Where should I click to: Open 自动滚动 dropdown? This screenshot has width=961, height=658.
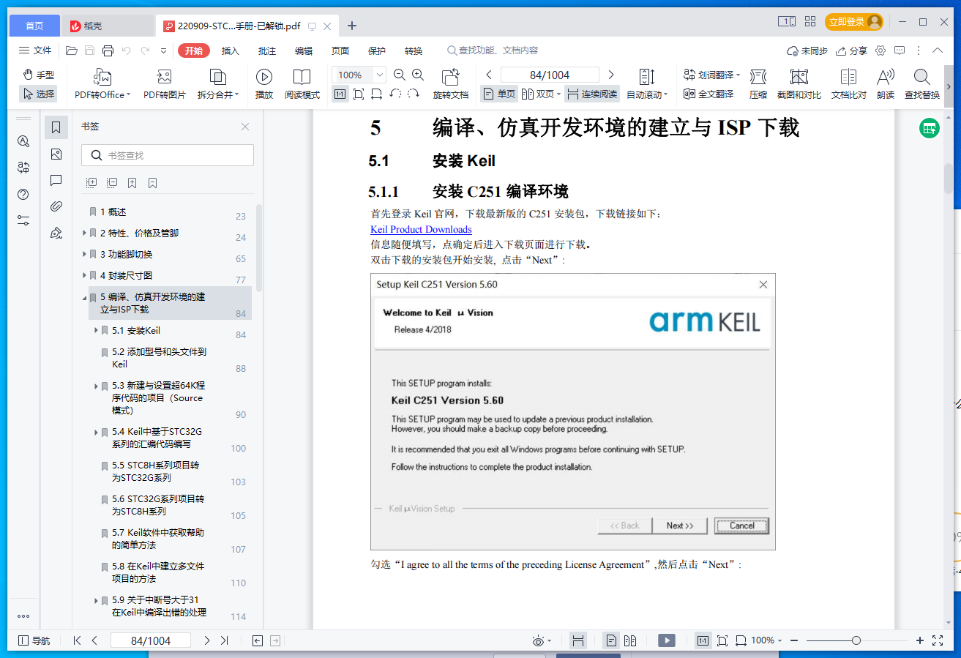(x=647, y=84)
